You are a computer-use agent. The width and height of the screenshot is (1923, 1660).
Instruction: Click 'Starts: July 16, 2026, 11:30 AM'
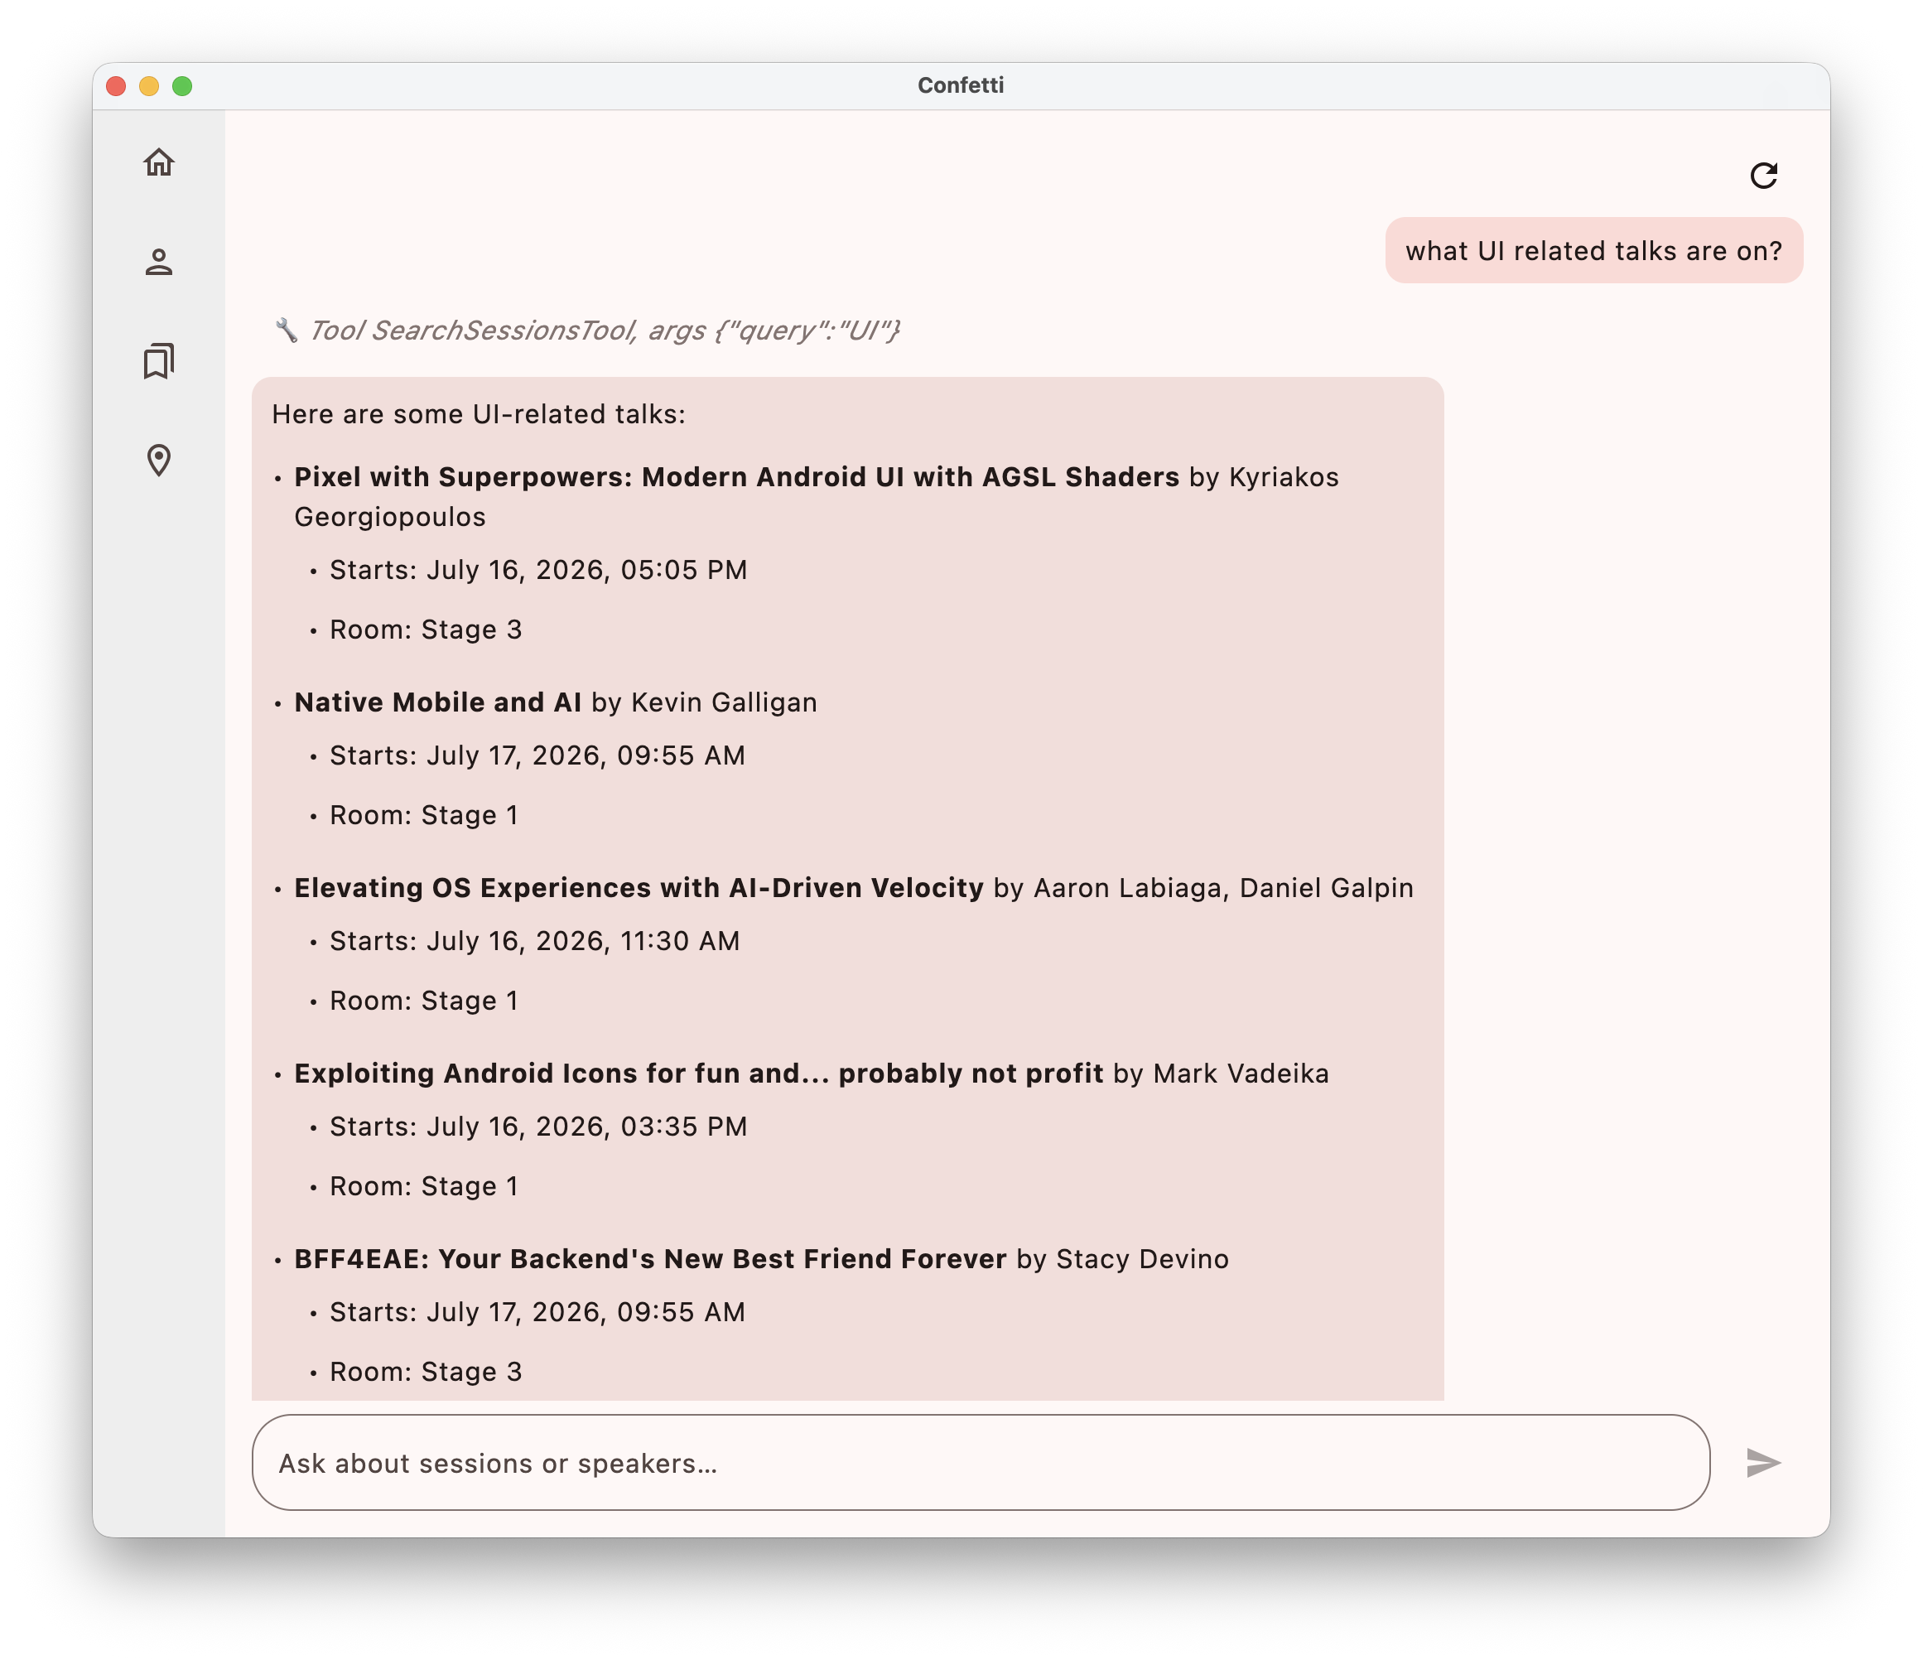(x=534, y=941)
